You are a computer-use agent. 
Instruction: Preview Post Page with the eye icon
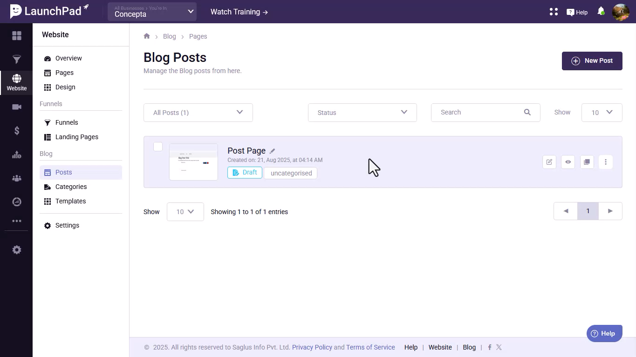[x=568, y=162]
